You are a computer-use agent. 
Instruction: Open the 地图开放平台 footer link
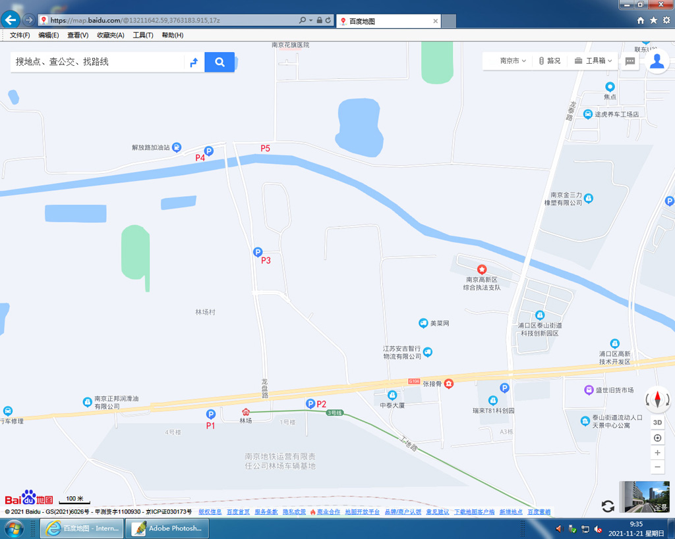pos(362,511)
